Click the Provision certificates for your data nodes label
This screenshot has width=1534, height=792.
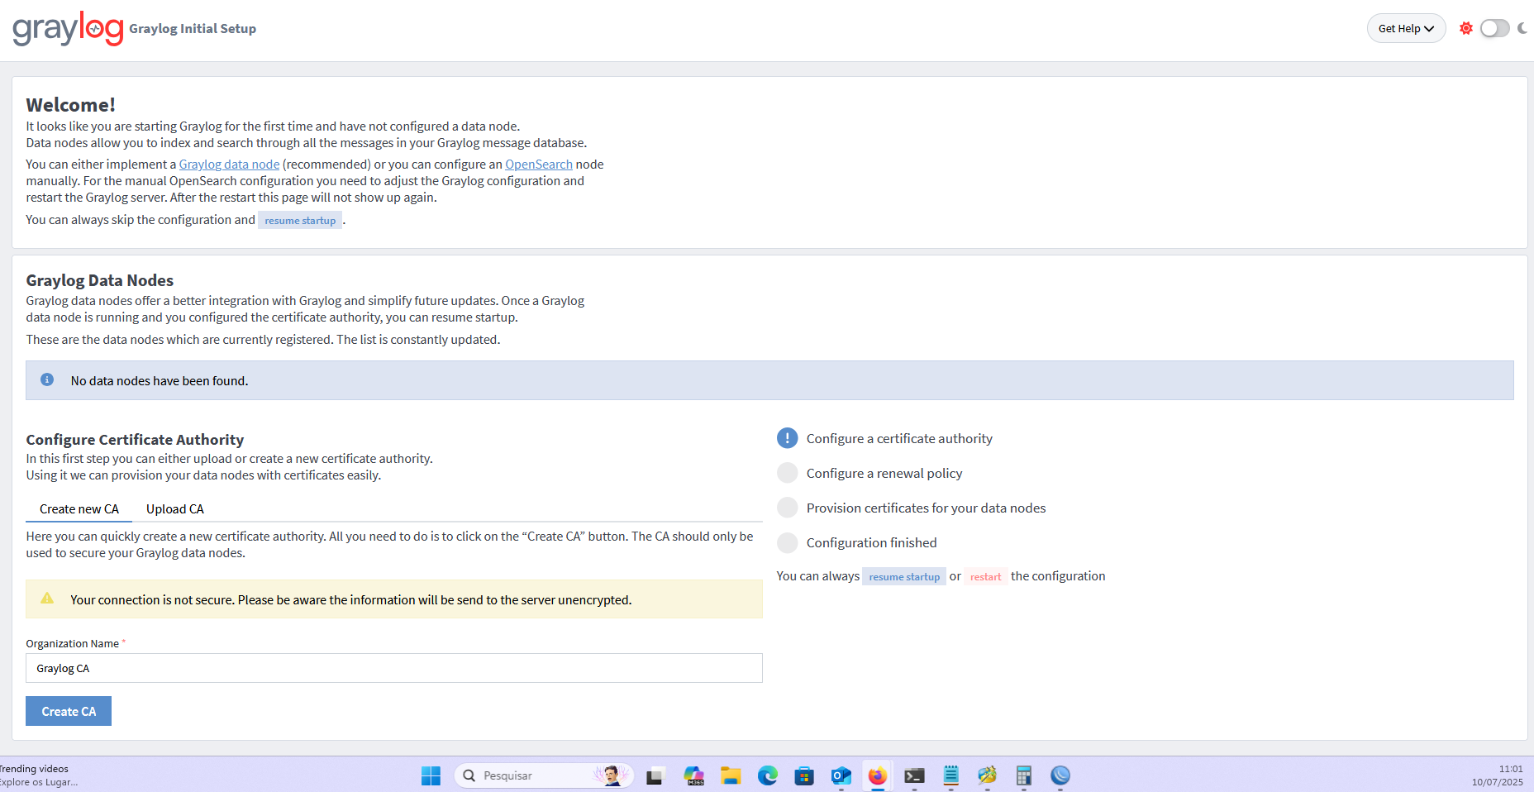click(926, 508)
